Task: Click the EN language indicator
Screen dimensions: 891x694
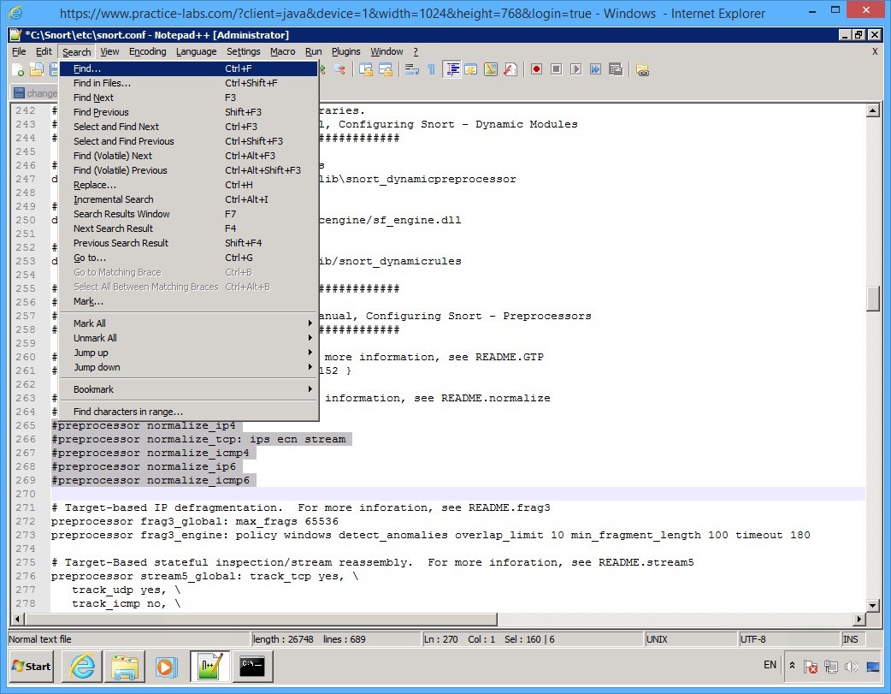Action: coord(769,665)
